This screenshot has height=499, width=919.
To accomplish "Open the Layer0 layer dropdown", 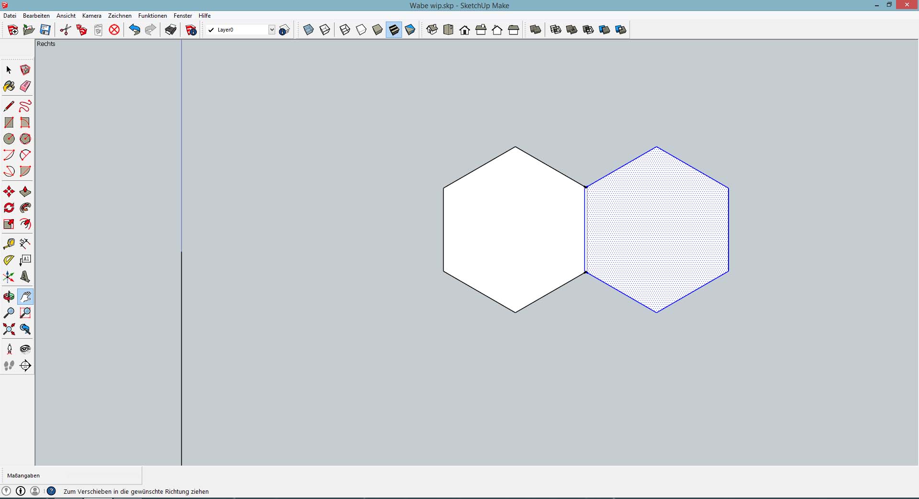I will (x=271, y=30).
